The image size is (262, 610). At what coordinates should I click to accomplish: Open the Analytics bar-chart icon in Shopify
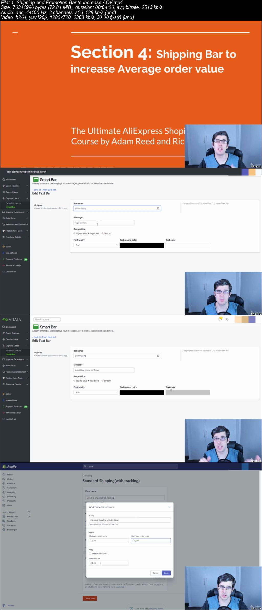(4, 492)
